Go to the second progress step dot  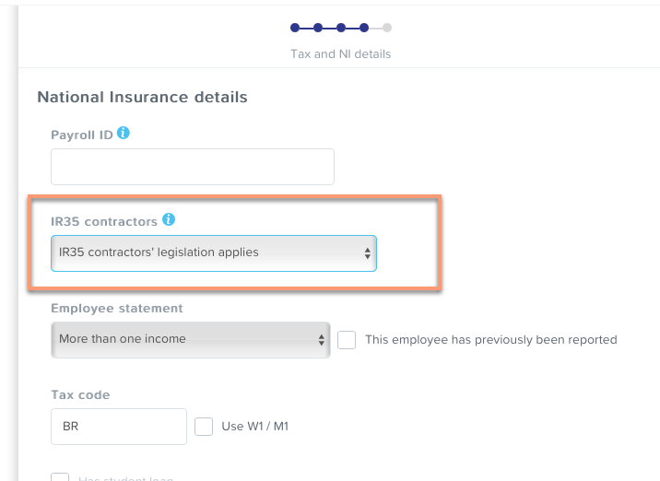click(318, 28)
